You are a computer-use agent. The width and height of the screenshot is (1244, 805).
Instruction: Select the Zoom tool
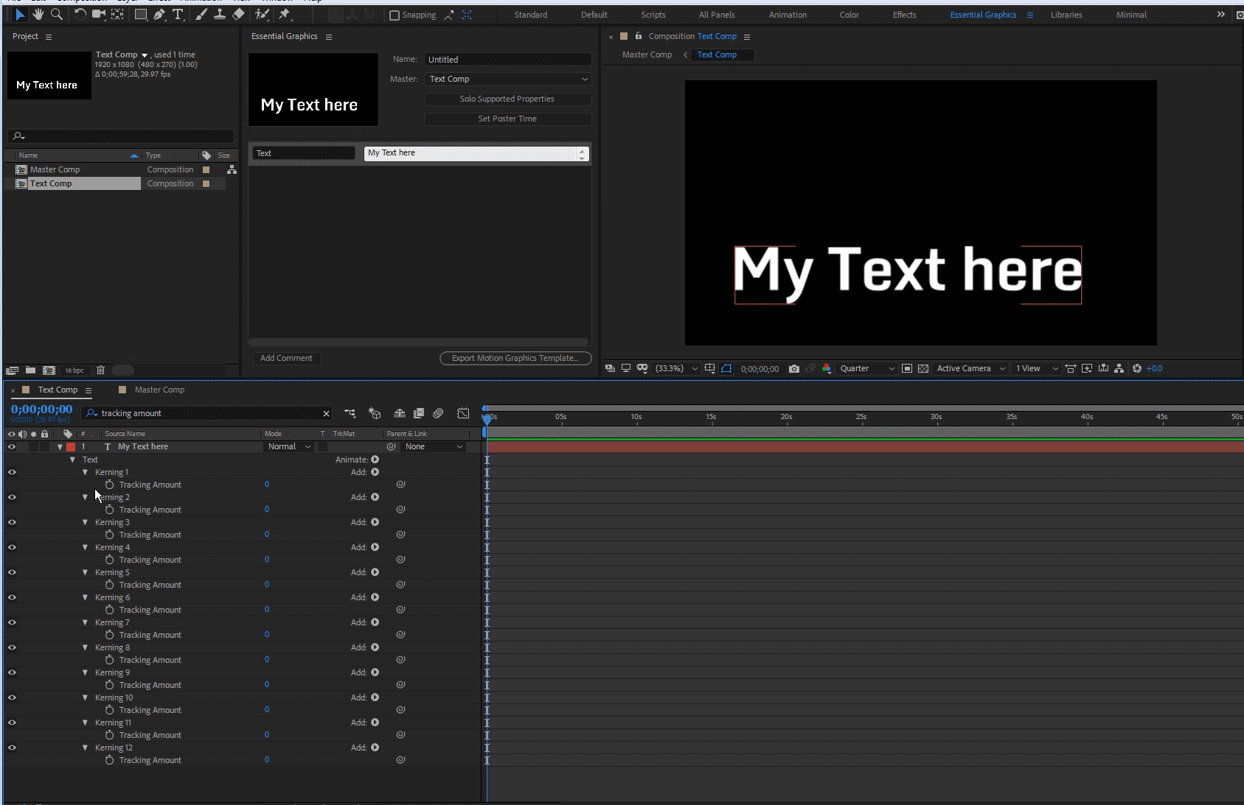coord(56,15)
